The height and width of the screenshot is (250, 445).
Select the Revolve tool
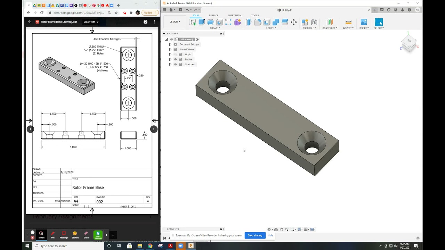coord(211,22)
